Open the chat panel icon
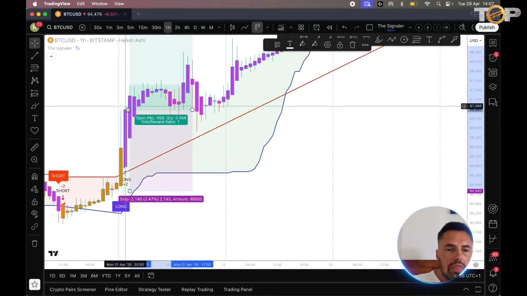527x296 pixels. pyautogui.click(x=493, y=102)
